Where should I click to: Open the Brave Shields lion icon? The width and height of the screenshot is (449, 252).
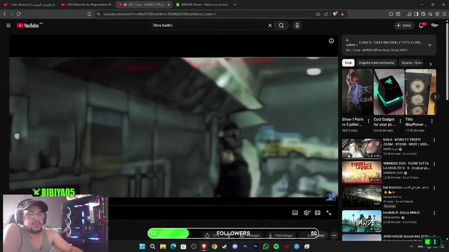335,14
